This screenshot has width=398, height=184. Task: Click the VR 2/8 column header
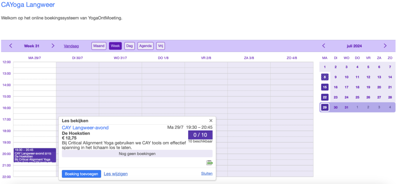click(206, 58)
